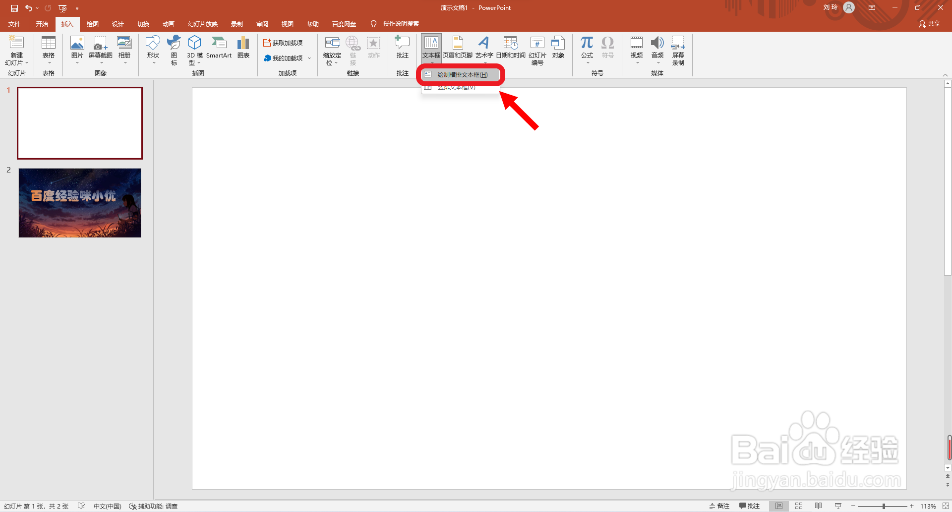This screenshot has width=952, height=512.
Task: Select blank slide 1 thumbnail
Action: tap(80, 123)
